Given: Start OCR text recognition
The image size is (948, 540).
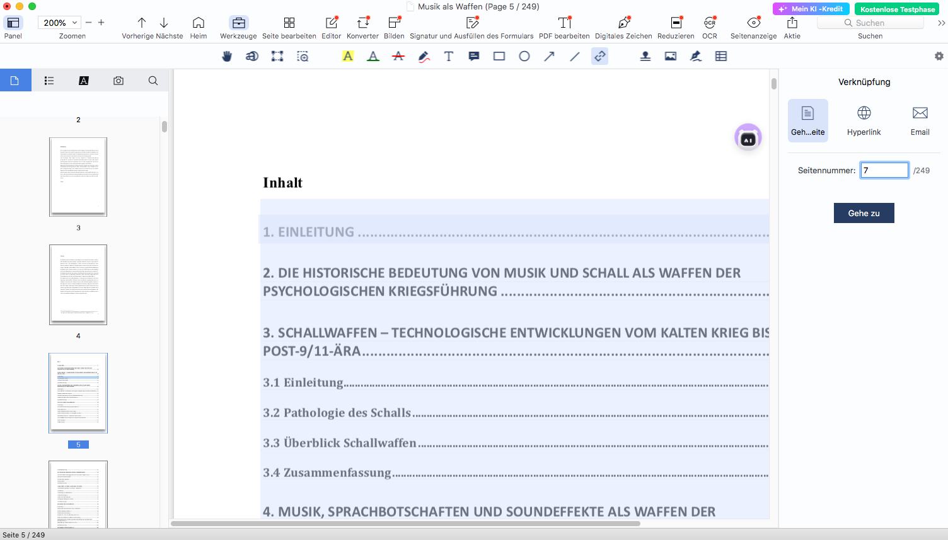Looking at the screenshot, I should click(710, 23).
